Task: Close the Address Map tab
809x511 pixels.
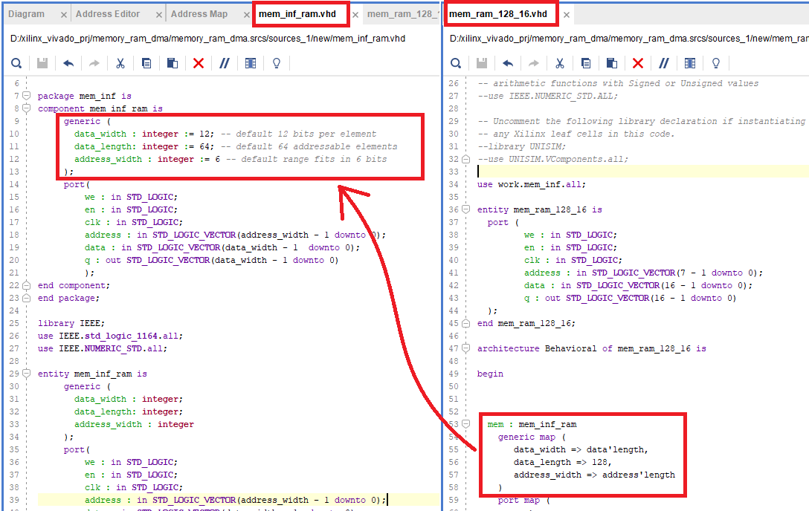Action: [x=245, y=13]
